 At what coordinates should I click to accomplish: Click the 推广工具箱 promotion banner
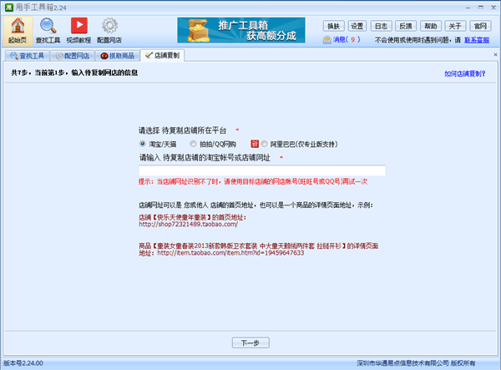(x=240, y=30)
